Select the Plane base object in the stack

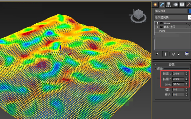coord(162,31)
